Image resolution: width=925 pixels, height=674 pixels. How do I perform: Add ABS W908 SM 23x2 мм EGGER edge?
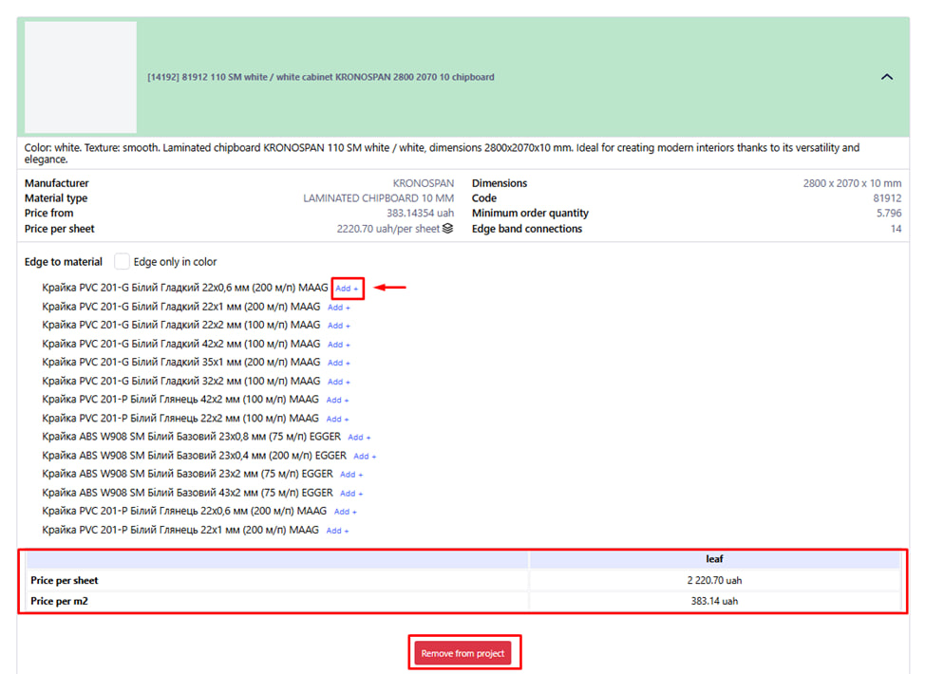click(351, 475)
